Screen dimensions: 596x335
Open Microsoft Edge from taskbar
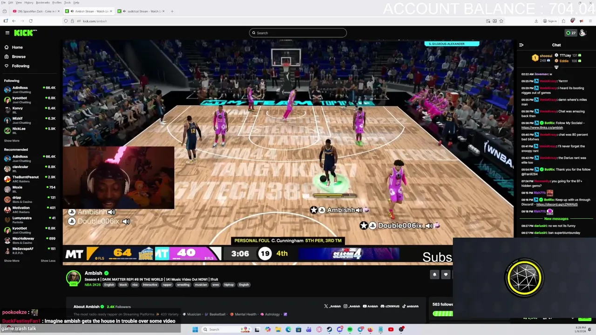pyautogui.click(x=288, y=329)
